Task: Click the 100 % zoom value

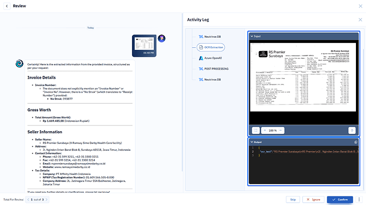Action: [273, 131]
